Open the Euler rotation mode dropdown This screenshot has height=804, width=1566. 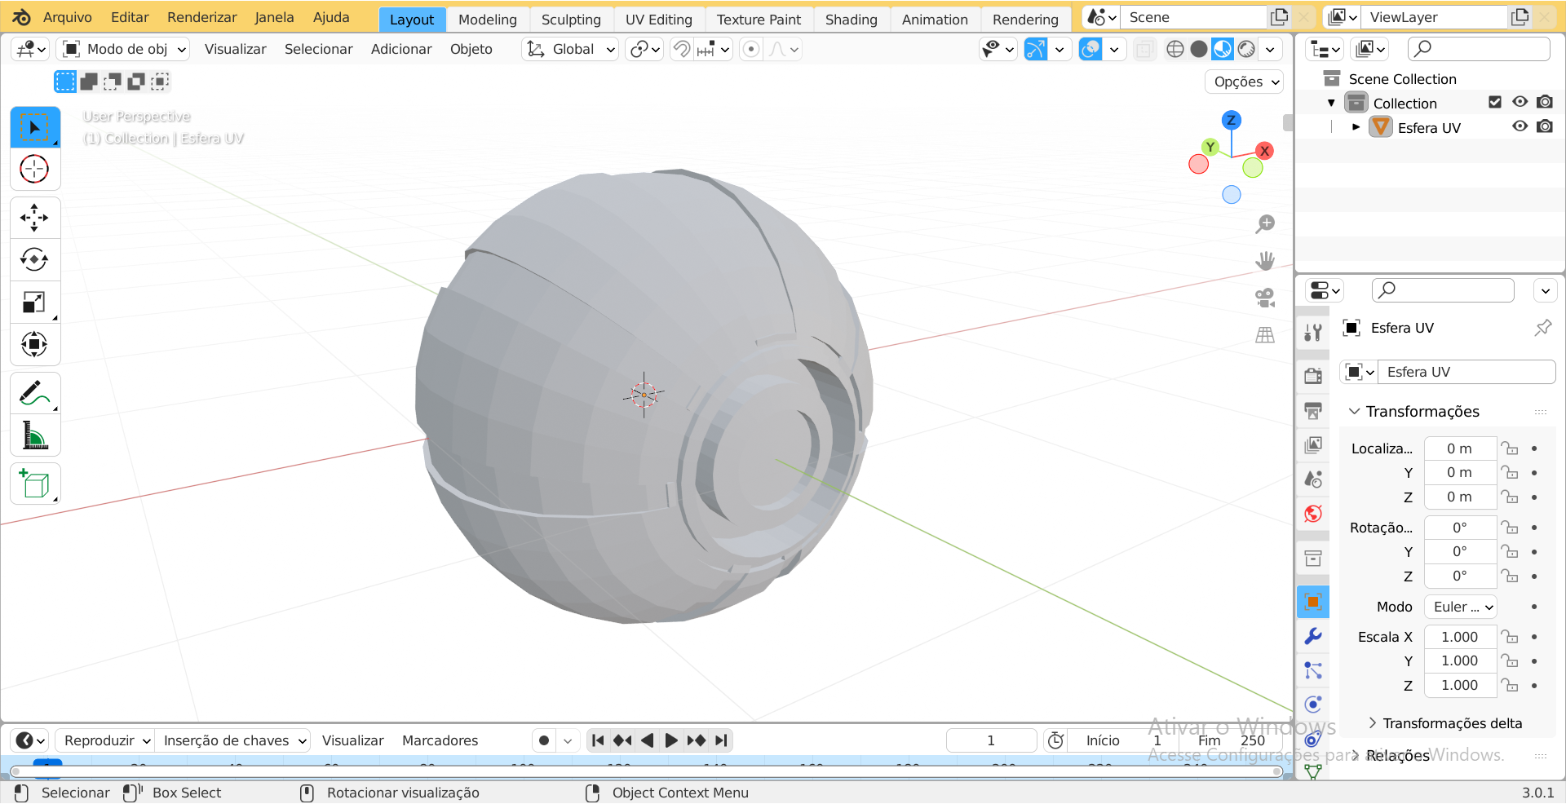(1460, 607)
